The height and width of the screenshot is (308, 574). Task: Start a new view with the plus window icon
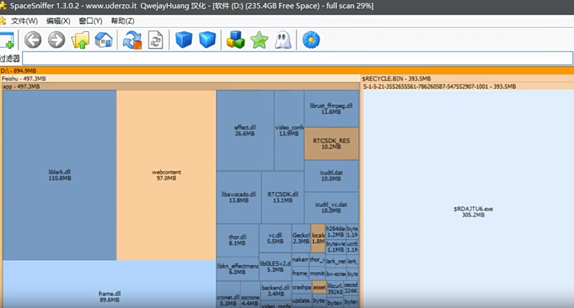[x=7, y=40]
